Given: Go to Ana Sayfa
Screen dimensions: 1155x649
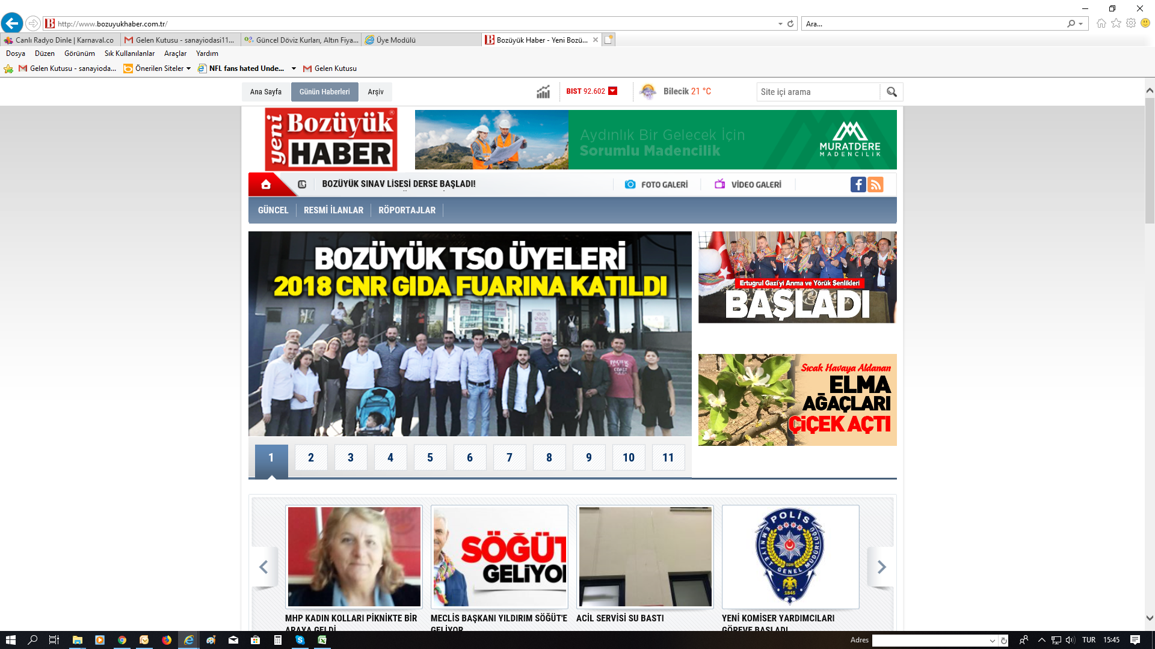Looking at the screenshot, I should pyautogui.click(x=265, y=92).
